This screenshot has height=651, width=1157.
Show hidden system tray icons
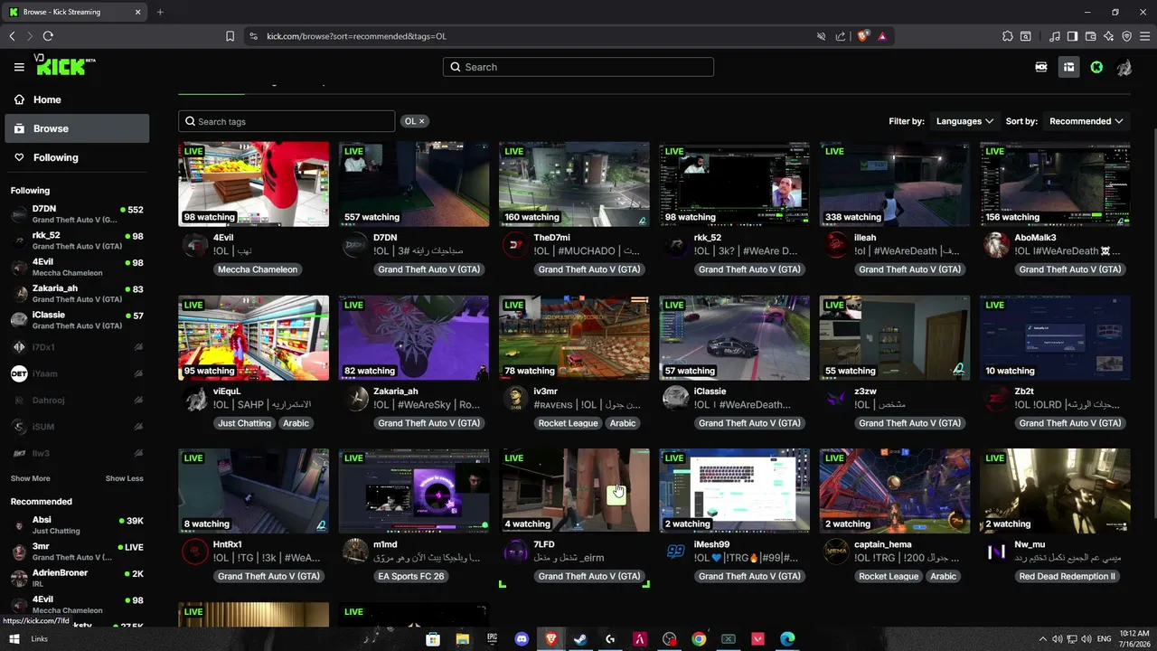(x=1042, y=639)
